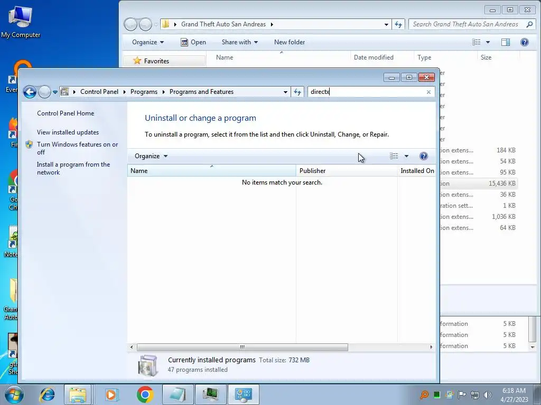The image size is (541, 405).
Task: Sort programs by Publisher column
Action: click(347, 171)
